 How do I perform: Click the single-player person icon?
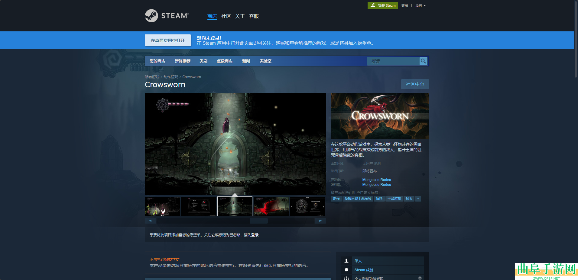346,261
